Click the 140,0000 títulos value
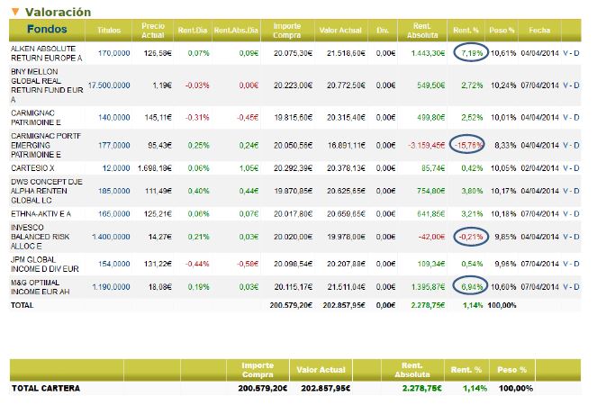This screenshot has height=405, width=606. 113,118
